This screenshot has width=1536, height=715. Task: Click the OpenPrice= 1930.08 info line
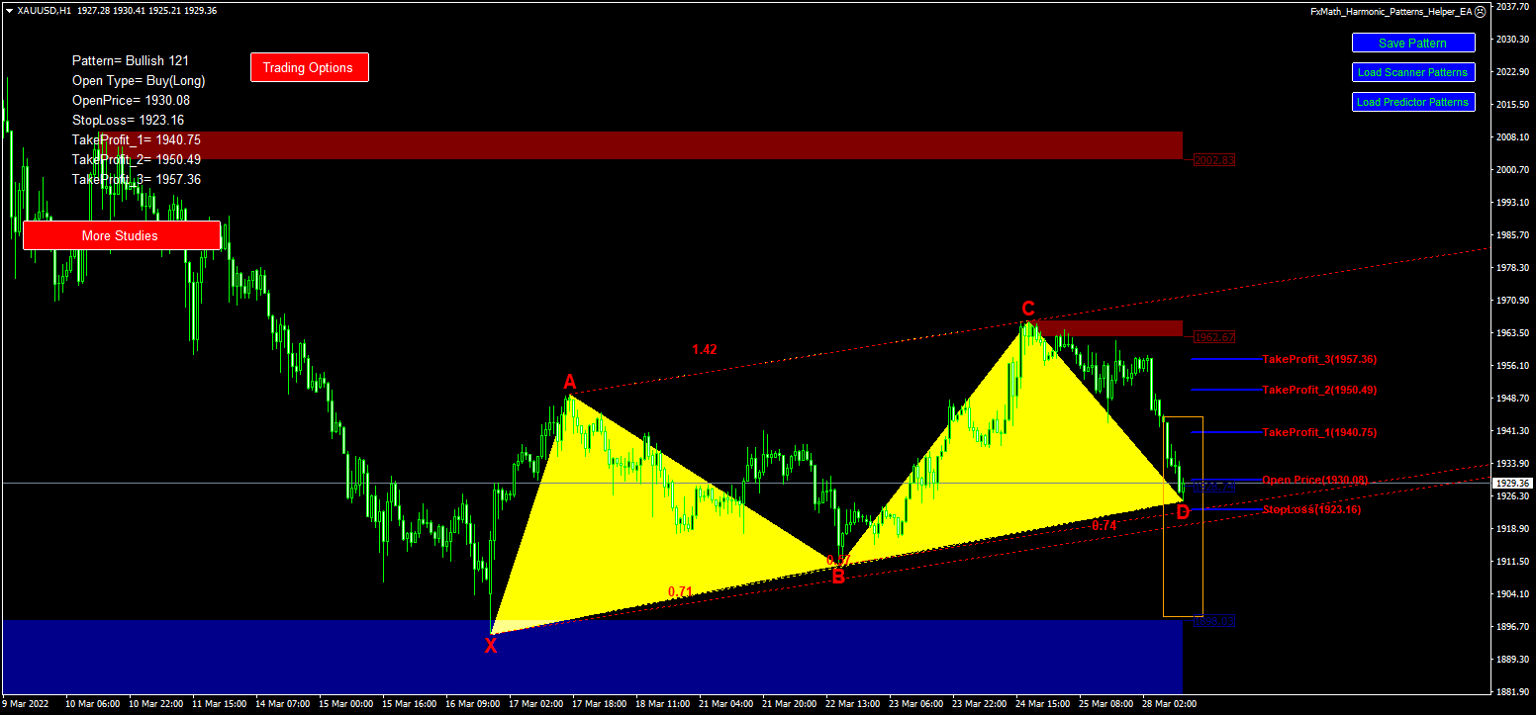(131, 100)
